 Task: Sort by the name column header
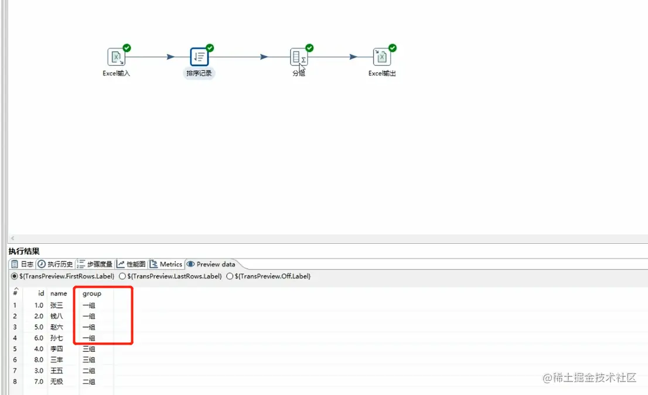tap(59, 294)
